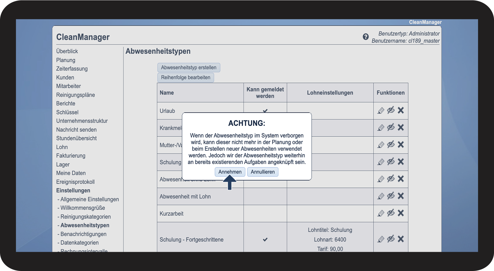
Task: Delete the Kurzarbeit absence type
Action: click(401, 213)
